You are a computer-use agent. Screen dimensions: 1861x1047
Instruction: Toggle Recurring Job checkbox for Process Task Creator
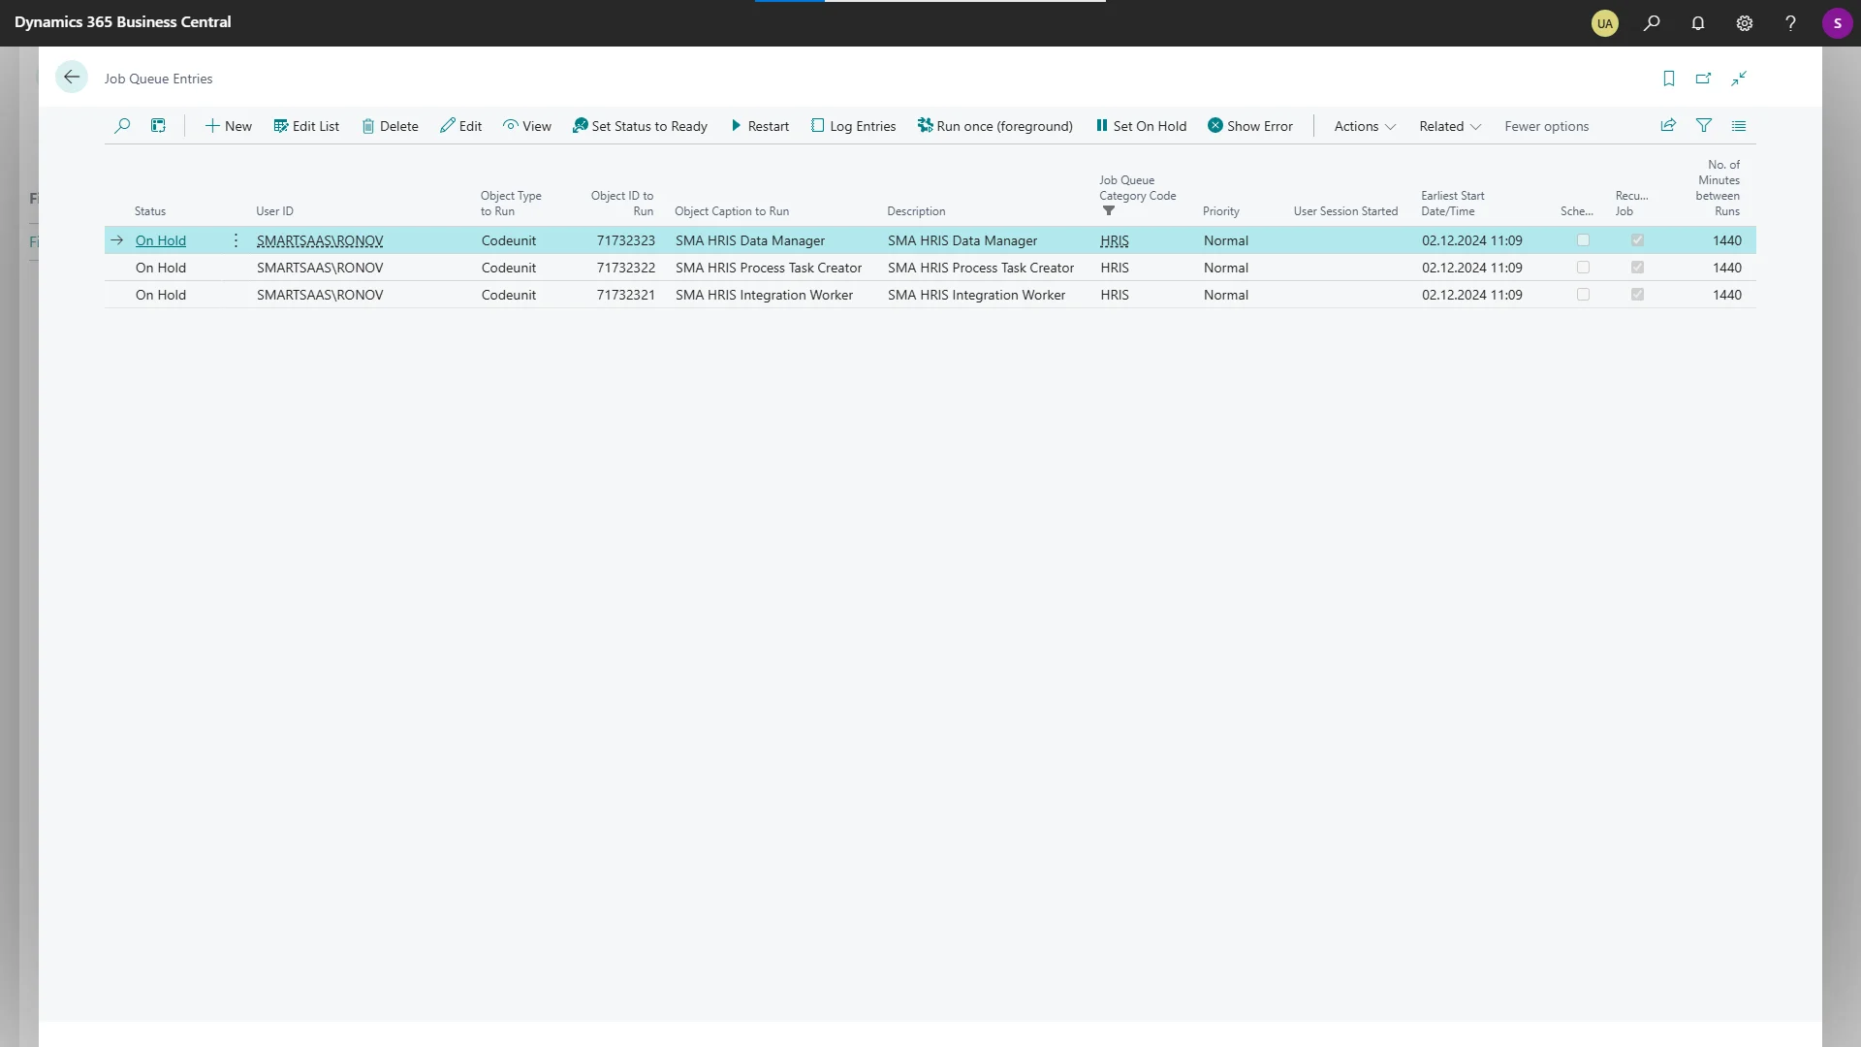1637,268
